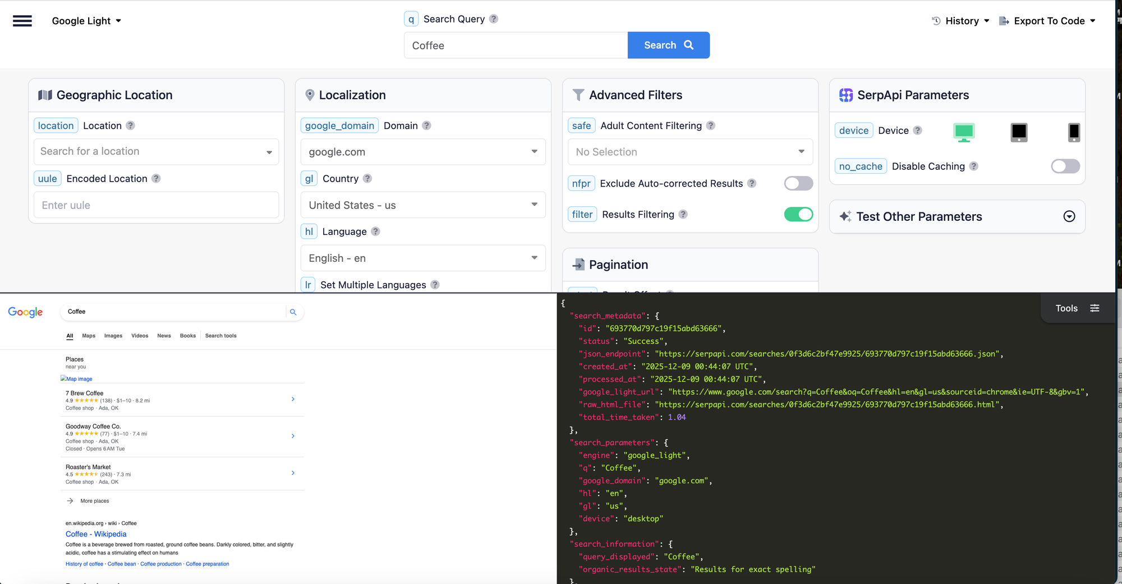Click the lr parameter tag
The image size is (1122, 584).
point(308,285)
